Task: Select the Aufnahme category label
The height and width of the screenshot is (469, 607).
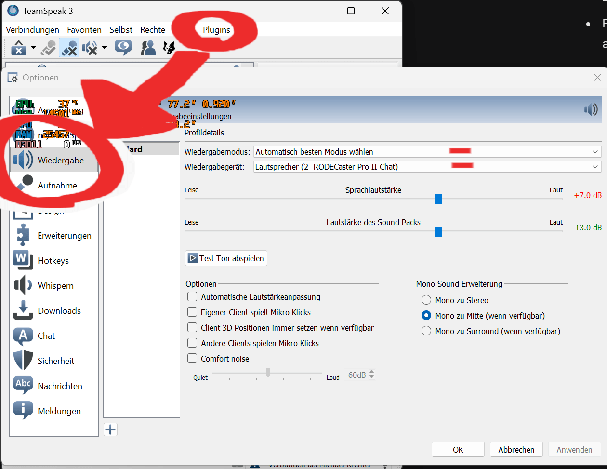Action: [x=57, y=186]
